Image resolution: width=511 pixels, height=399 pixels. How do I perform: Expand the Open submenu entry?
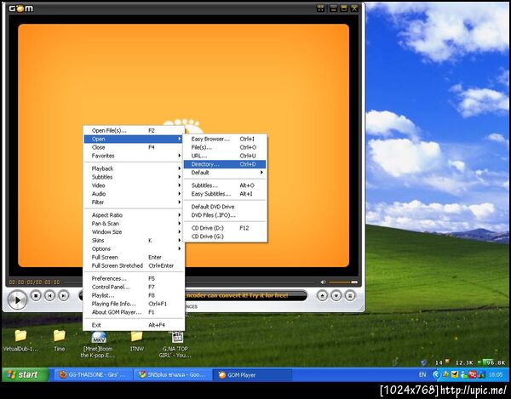pos(134,139)
